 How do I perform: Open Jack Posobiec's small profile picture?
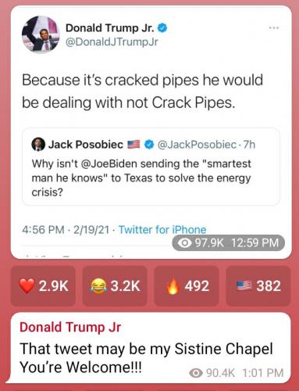38,144
